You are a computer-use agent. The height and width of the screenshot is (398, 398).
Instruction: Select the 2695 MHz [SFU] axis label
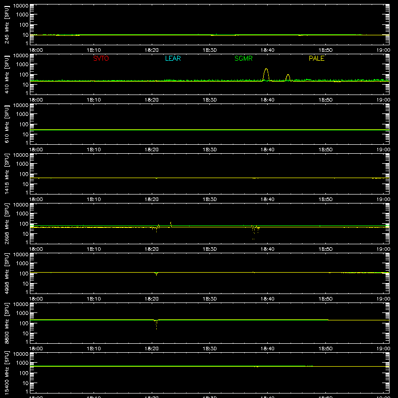[x=6, y=223]
